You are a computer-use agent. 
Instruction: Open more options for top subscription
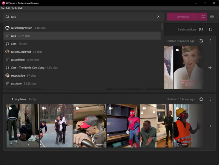coord(211,41)
